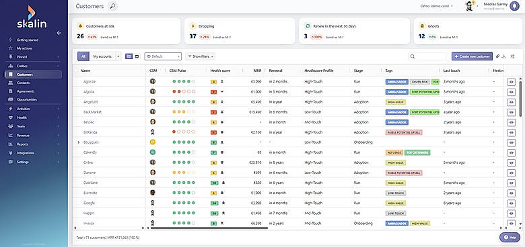Open the Contacts page
This screenshot has height=247, width=525.
pyautogui.click(x=23, y=83)
